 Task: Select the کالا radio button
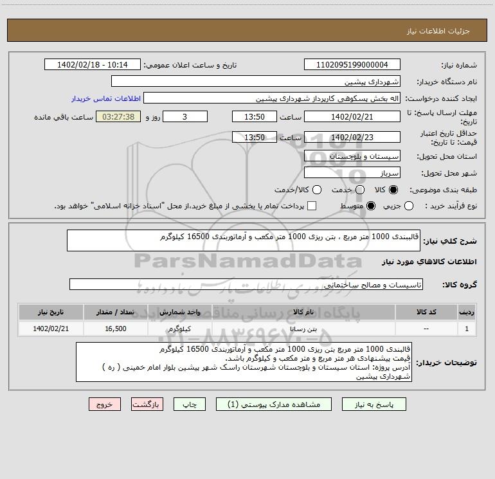tap(393, 190)
